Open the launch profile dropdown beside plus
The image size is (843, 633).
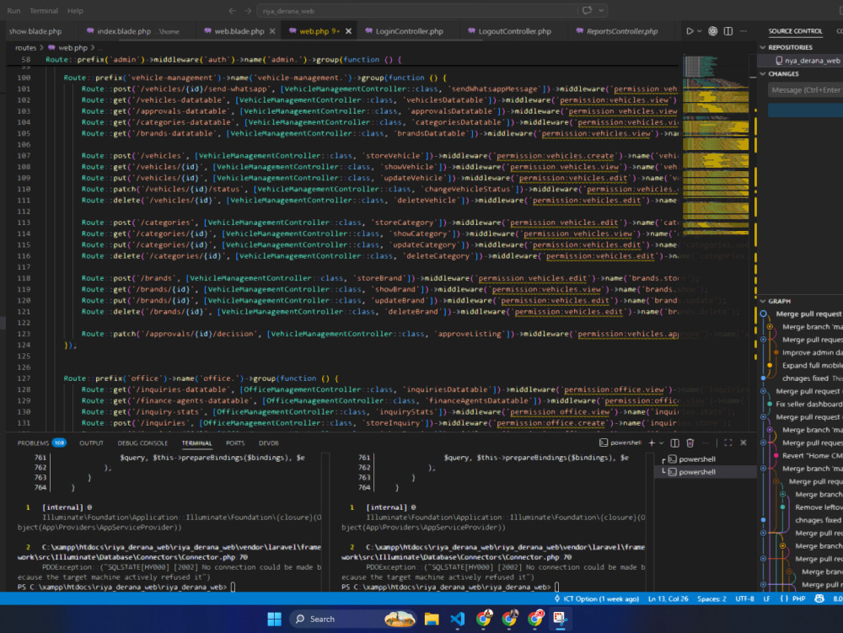661,443
